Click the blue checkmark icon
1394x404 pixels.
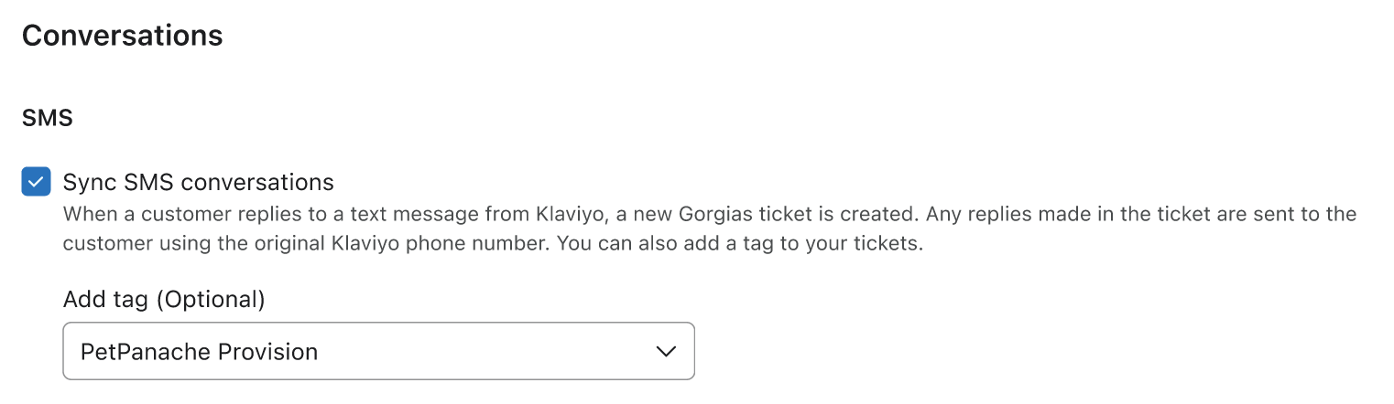36,182
